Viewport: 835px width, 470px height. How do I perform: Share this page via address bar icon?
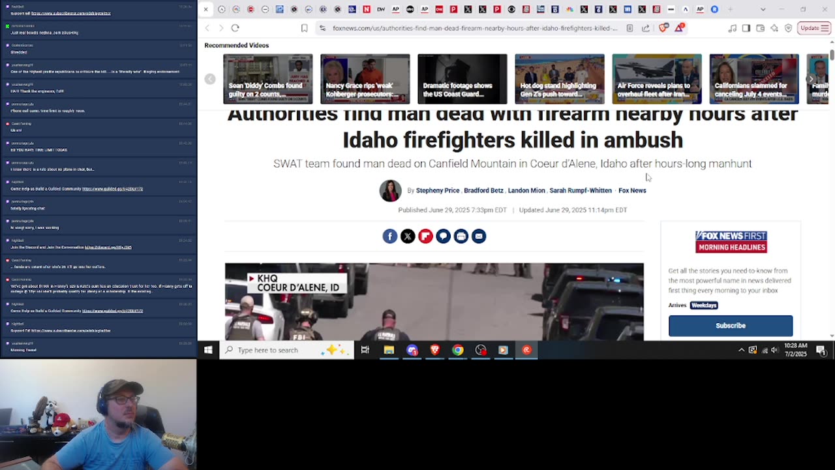click(646, 28)
